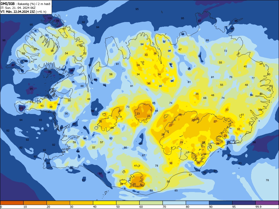Click the '83' humidity value in the Westfjords
Viewport: 279px width, 209px height.
tap(47, 35)
